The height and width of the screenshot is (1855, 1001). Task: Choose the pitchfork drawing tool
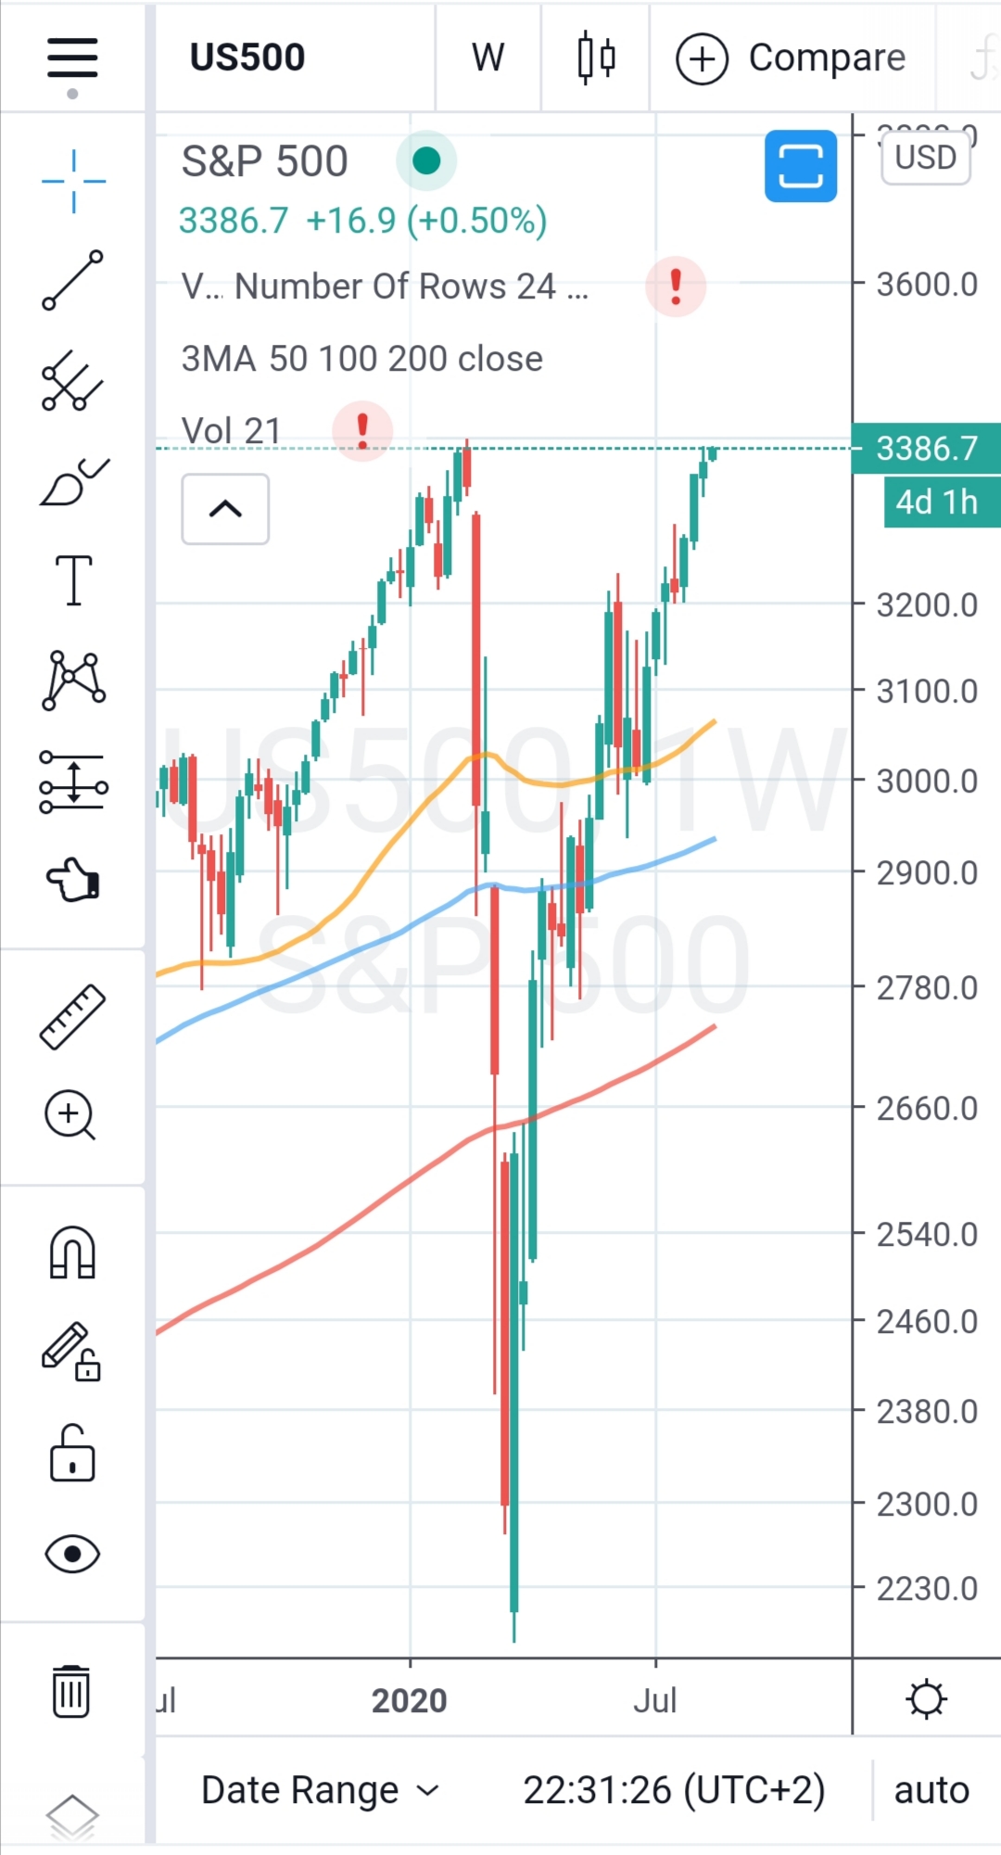pos(72,380)
